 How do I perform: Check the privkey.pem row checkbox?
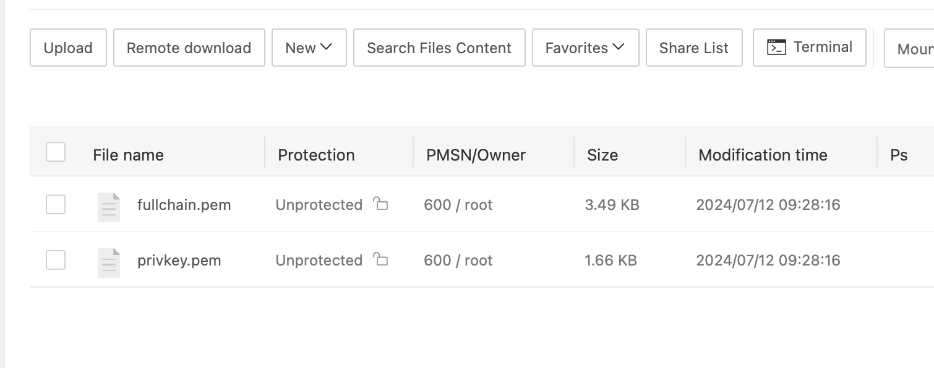tap(56, 260)
